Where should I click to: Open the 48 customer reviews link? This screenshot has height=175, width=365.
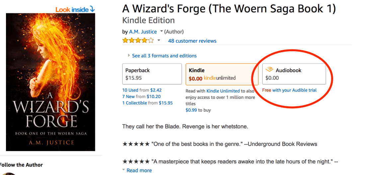click(192, 41)
